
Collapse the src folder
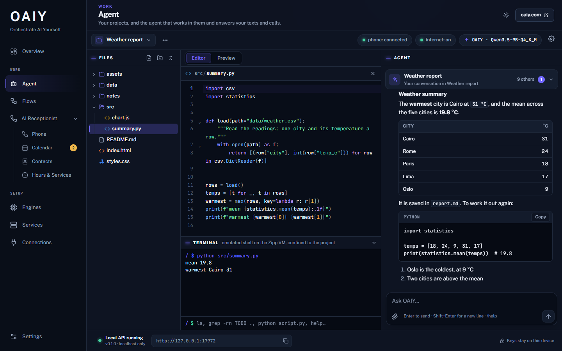click(133, 107)
